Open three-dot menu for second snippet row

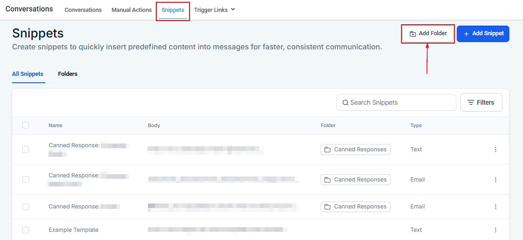tap(496, 180)
